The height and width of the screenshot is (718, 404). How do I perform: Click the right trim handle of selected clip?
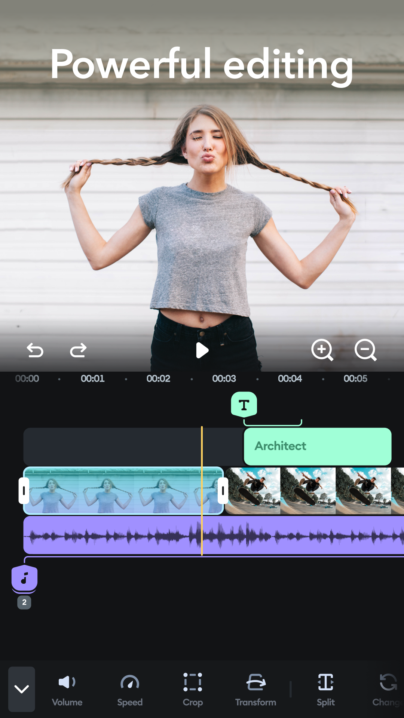(223, 490)
